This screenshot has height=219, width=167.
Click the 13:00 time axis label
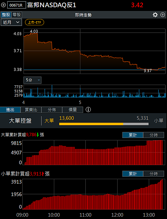pyautogui.click(x=149, y=215)
